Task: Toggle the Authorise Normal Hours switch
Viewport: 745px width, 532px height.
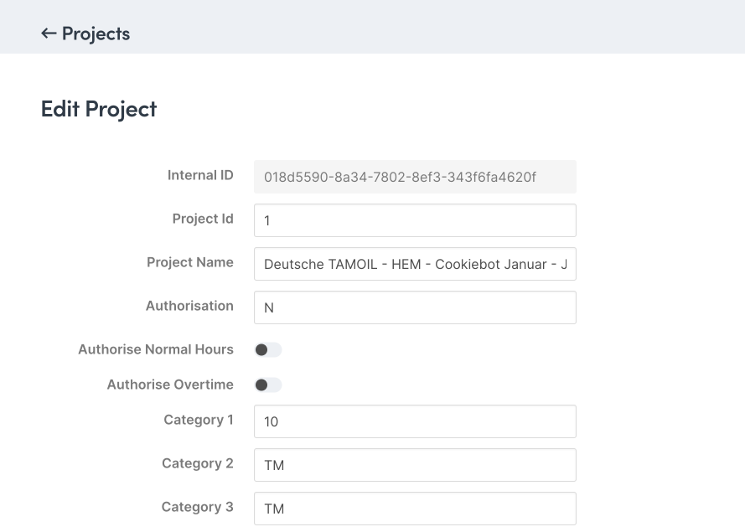Action: pos(268,349)
